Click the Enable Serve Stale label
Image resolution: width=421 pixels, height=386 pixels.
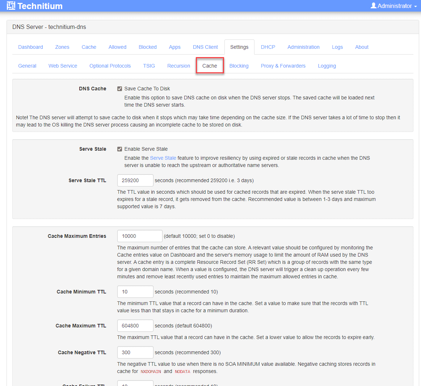(x=146, y=149)
